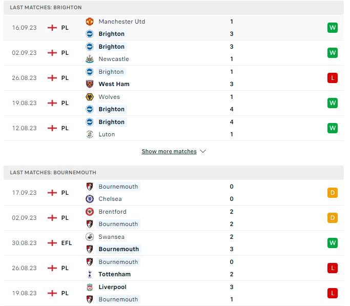Image resolution: width=350 pixels, height=306 pixels.
Task: Click the West Ham crest icon
Action: [90, 84]
